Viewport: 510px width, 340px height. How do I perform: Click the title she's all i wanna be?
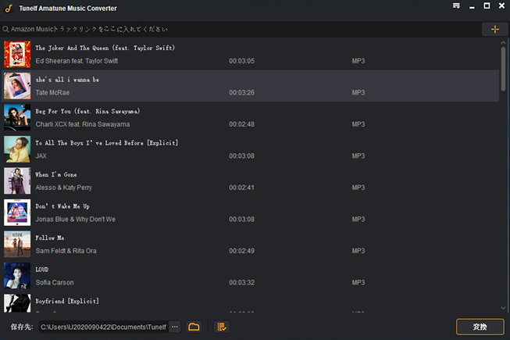click(67, 80)
